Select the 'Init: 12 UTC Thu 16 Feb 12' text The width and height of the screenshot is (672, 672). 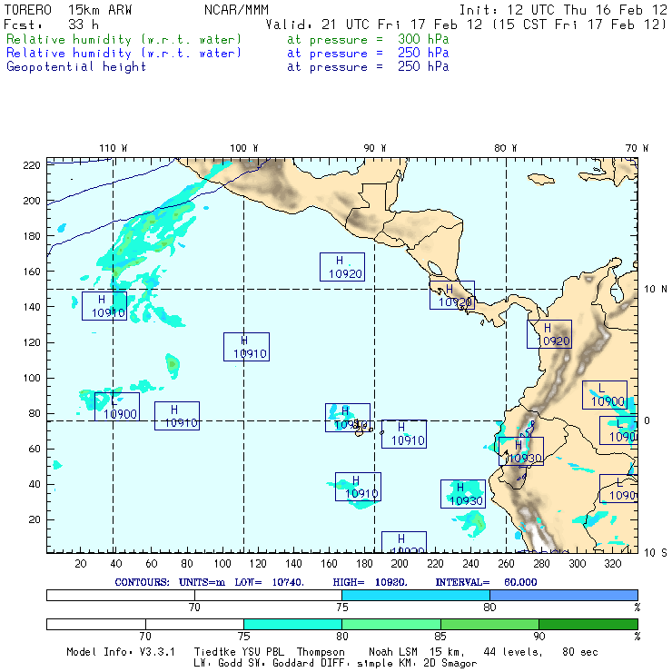563,10
